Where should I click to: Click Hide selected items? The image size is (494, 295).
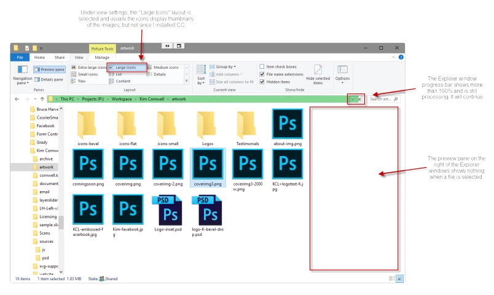pos(318,75)
